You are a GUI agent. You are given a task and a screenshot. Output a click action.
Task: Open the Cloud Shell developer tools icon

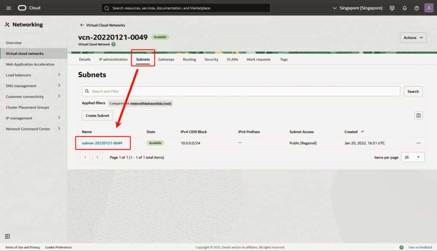click(392, 8)
